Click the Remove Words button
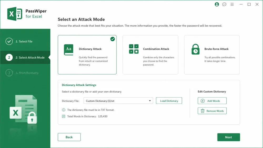Image resolution: width=263 pixels, height=148 pixels. click(212, 111)
